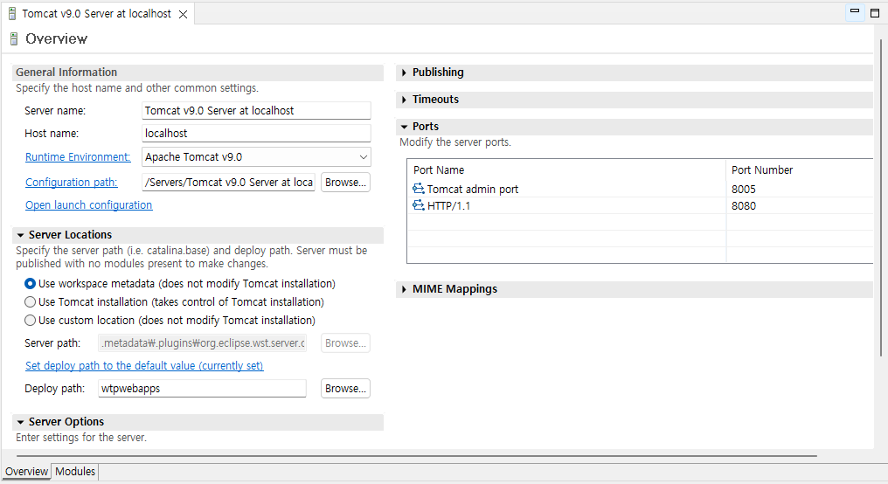The height and width of the screenshot is (484, 888).
Task: Expand the Timeouts section
Action: pos(404,100)
